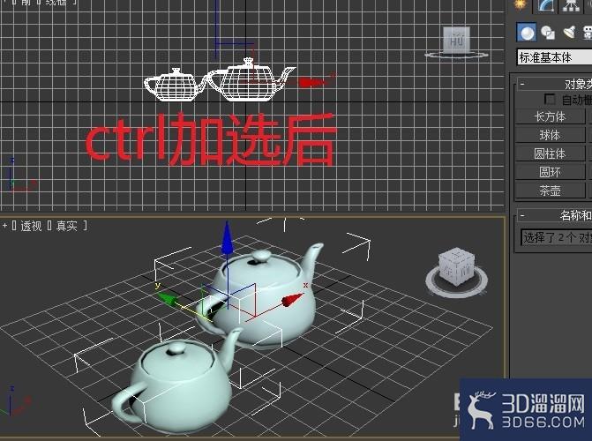Collapse the 名称和颜色 rollout
Image resolution: width=592 pixels, height=441 pixels.
522,215
